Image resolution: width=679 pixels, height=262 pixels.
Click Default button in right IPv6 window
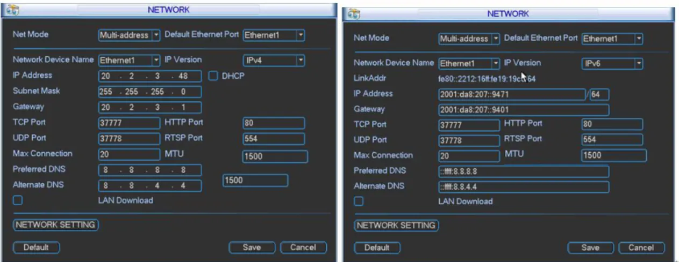tap(377, 248)
